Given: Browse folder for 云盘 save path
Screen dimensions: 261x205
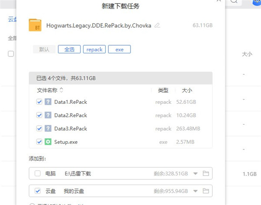Looking at the screenshot, I should click(x=206, y=191).
